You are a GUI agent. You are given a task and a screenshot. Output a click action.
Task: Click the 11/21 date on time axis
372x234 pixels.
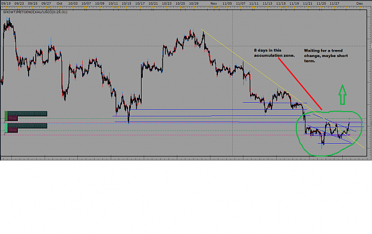(x=308, y=4)
